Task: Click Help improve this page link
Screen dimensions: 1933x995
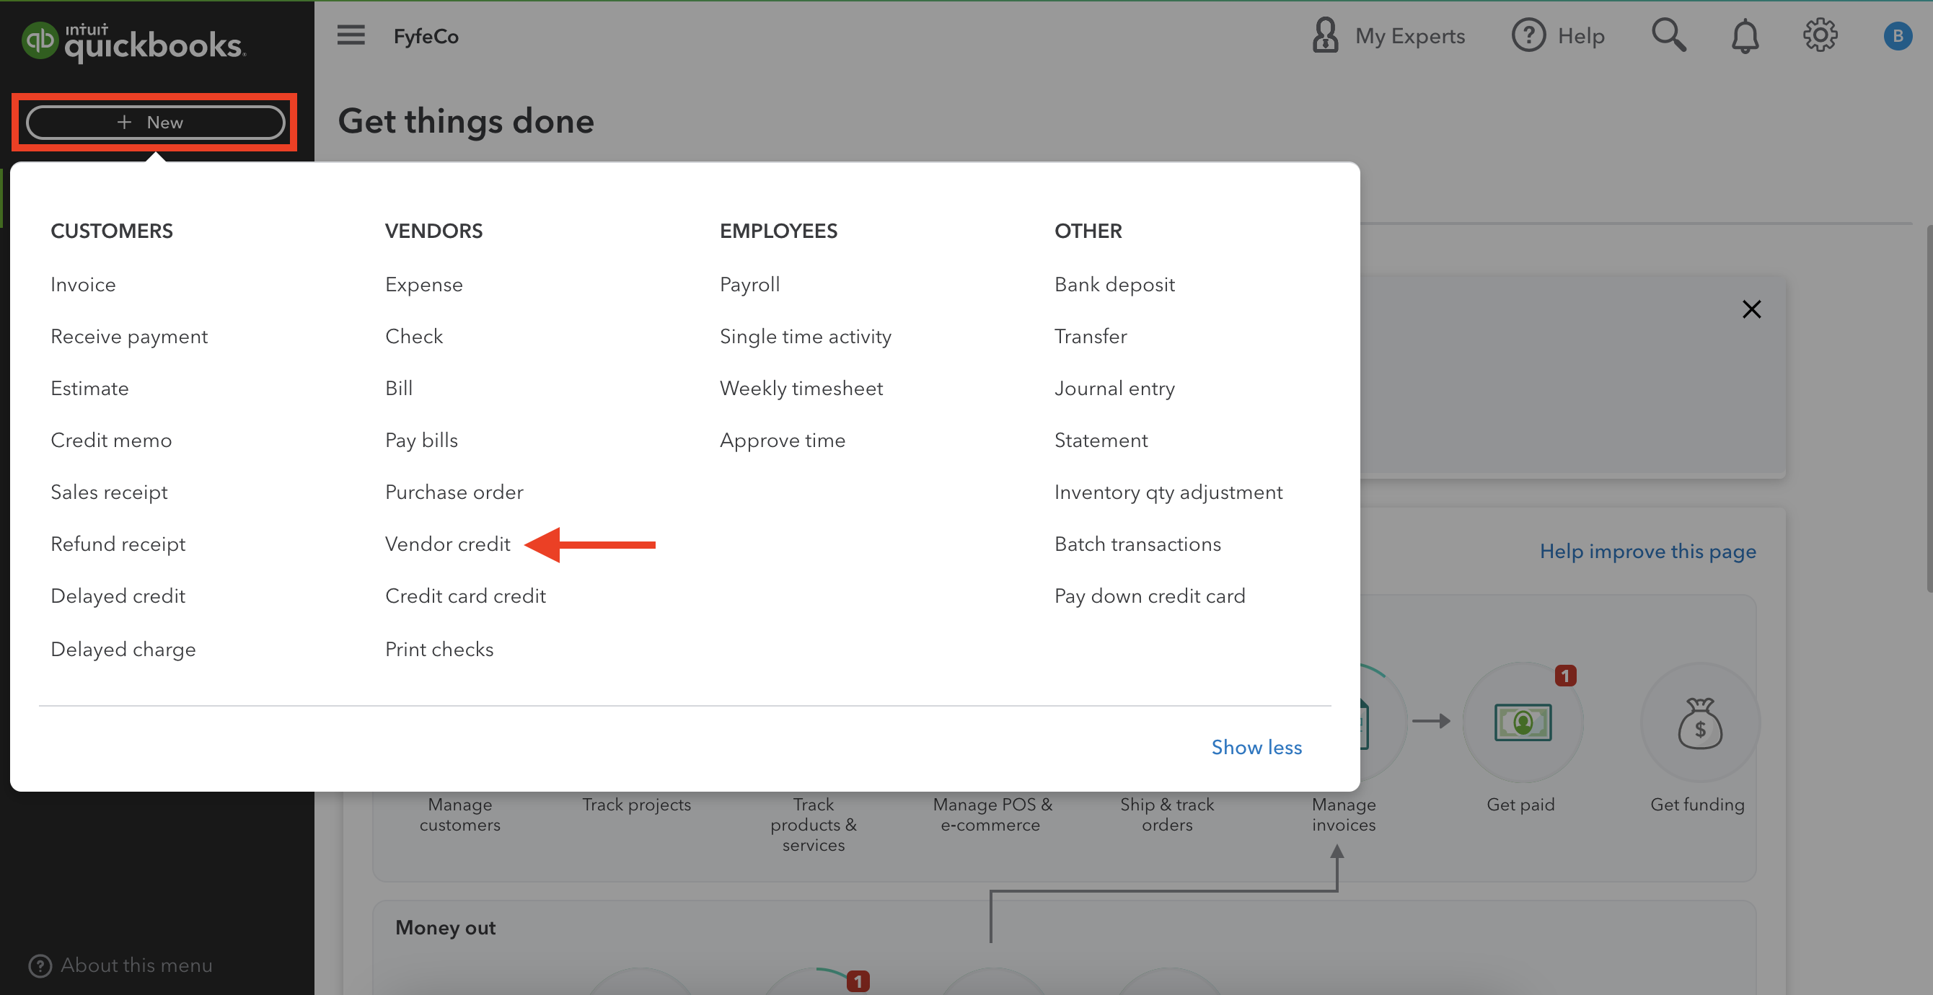Action: pyautogui.click(x=1648, y=551)
